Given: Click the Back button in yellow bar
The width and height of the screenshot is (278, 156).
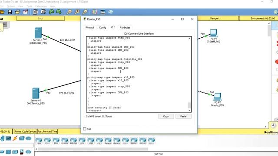Looking at the screenshot, I should [x=40, y=18].
